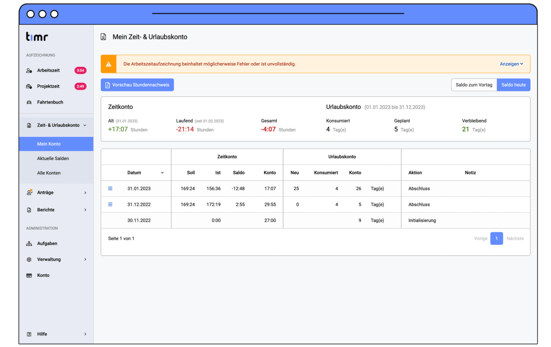Click the Fahrtenbuch car icon
The width and height of the screenshot is (551, 347).
pyautogui.click(x=29, y=102)
